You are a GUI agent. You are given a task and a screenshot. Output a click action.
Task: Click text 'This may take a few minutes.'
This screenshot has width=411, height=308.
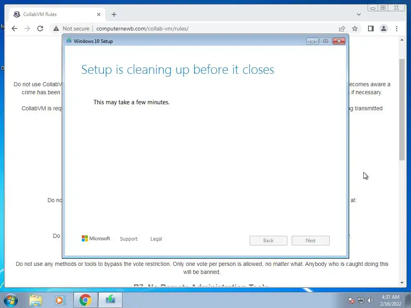coord(131,102)
